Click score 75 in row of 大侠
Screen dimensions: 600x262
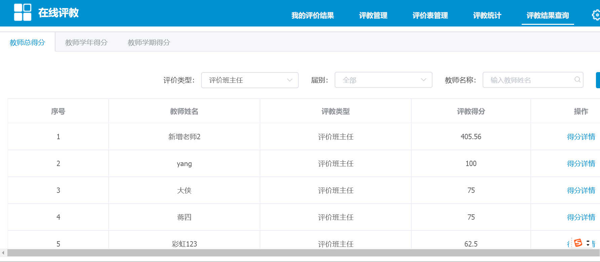coord(471,190)
